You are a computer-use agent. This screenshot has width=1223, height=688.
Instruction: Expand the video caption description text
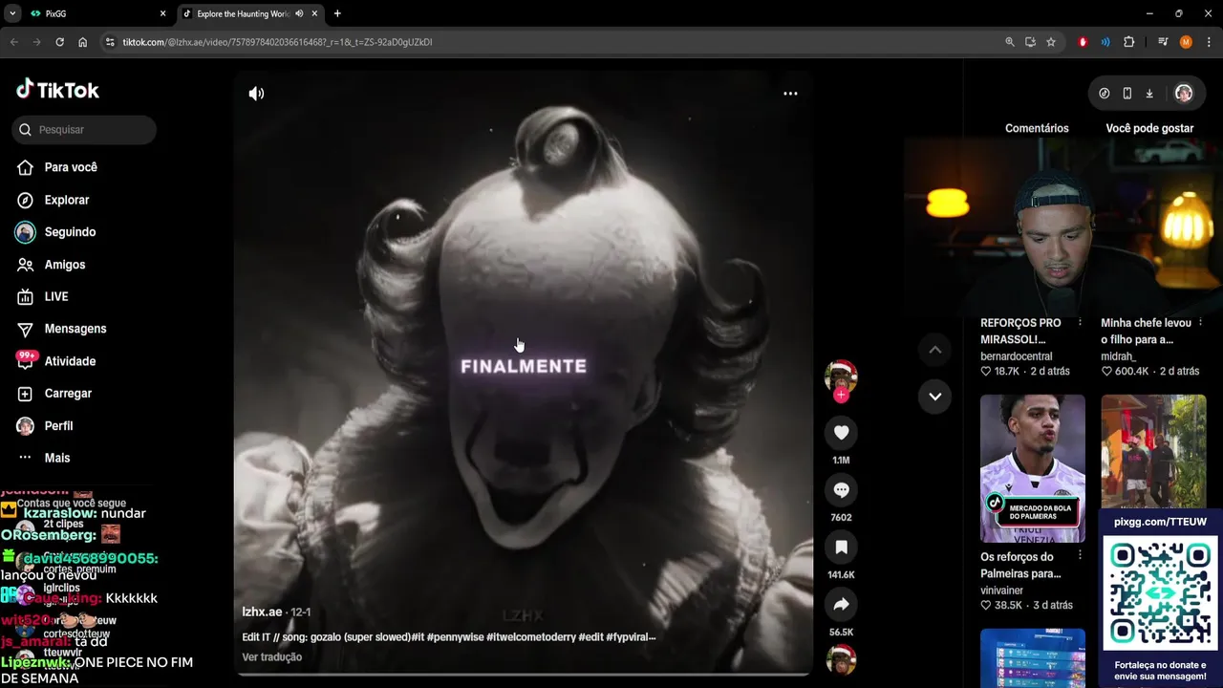point(448,637)
